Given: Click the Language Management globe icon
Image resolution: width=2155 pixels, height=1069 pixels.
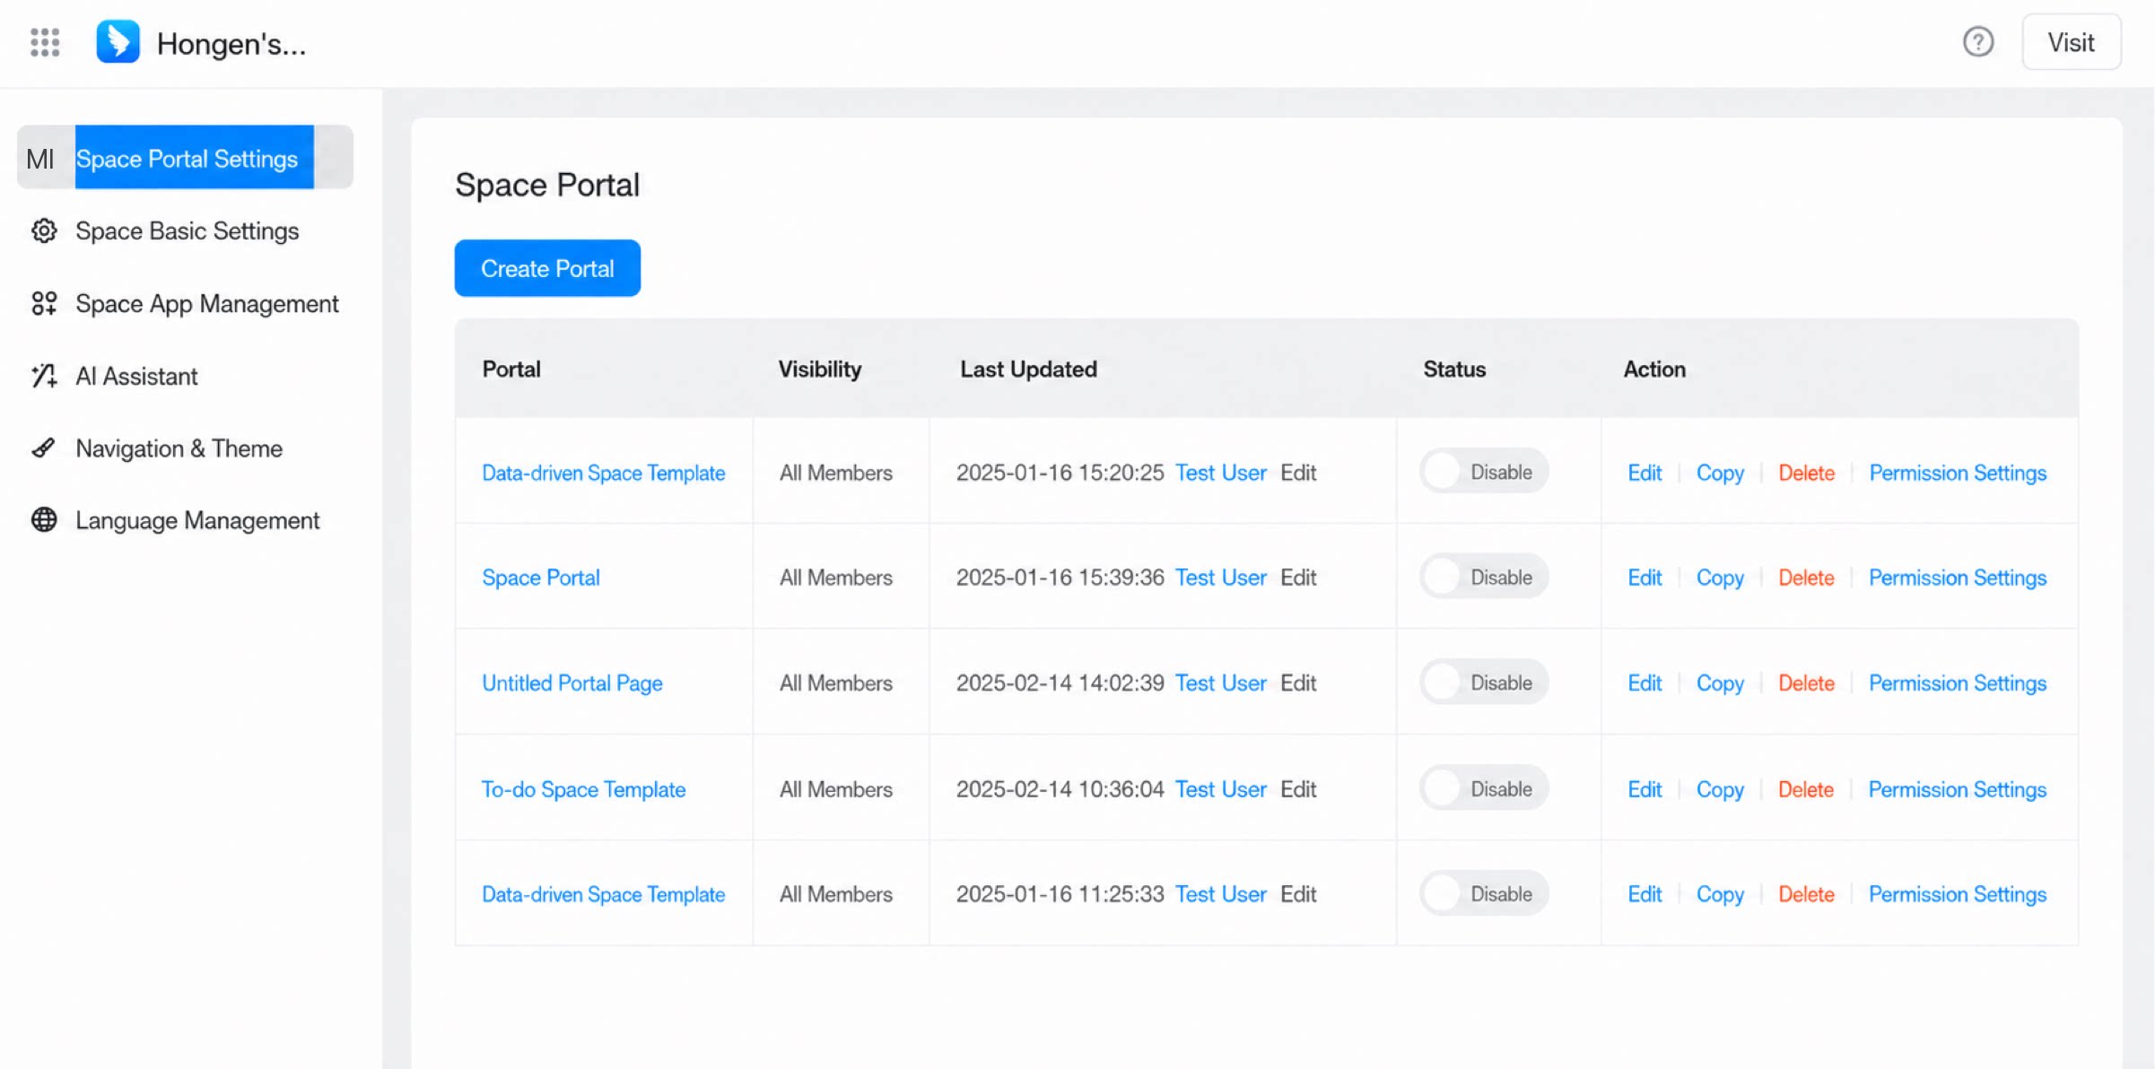Looking at the screenshot, I should point(44,520).
